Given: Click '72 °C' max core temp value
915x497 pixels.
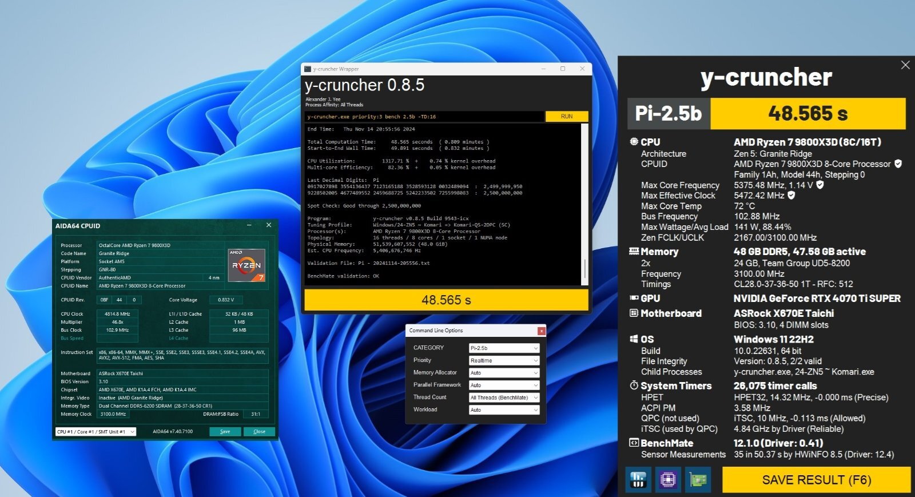Looking at the screenshot, I should [744, 206].
